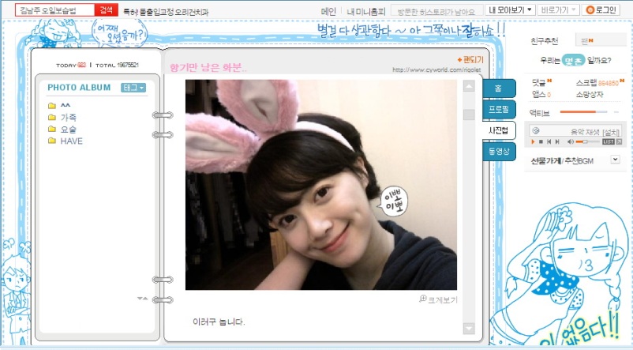Viewport: 633px width, 350px height.
Task: Click the 팬되기 link
Action: [x=470, y=60]
